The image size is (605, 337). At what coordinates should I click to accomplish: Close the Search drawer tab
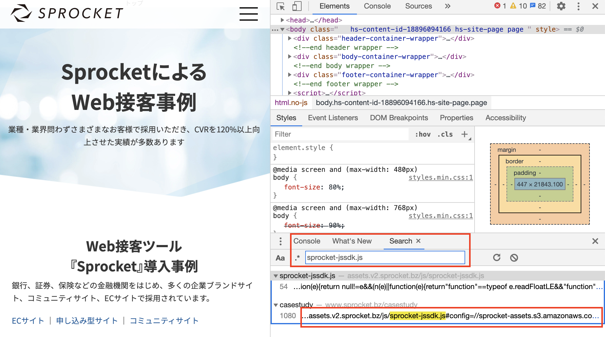tap(418, 241)
